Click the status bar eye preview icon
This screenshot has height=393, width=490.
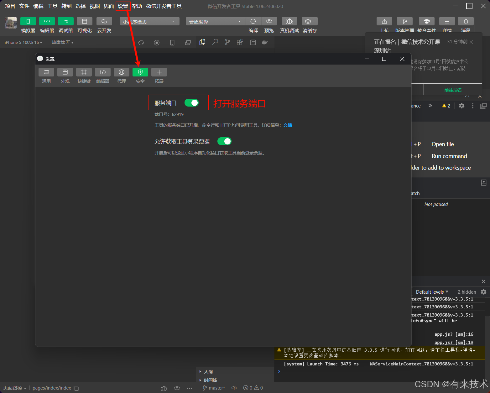[x=177, y=388]
